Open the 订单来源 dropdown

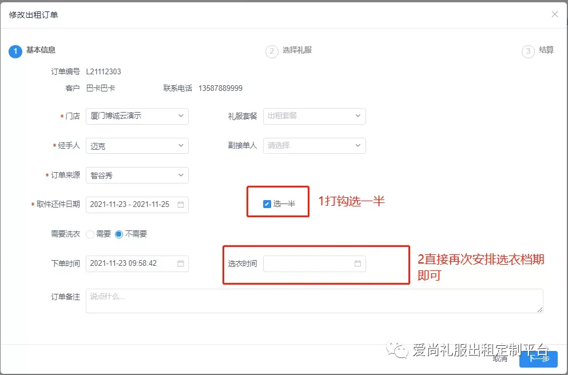[x=137, y=175]
